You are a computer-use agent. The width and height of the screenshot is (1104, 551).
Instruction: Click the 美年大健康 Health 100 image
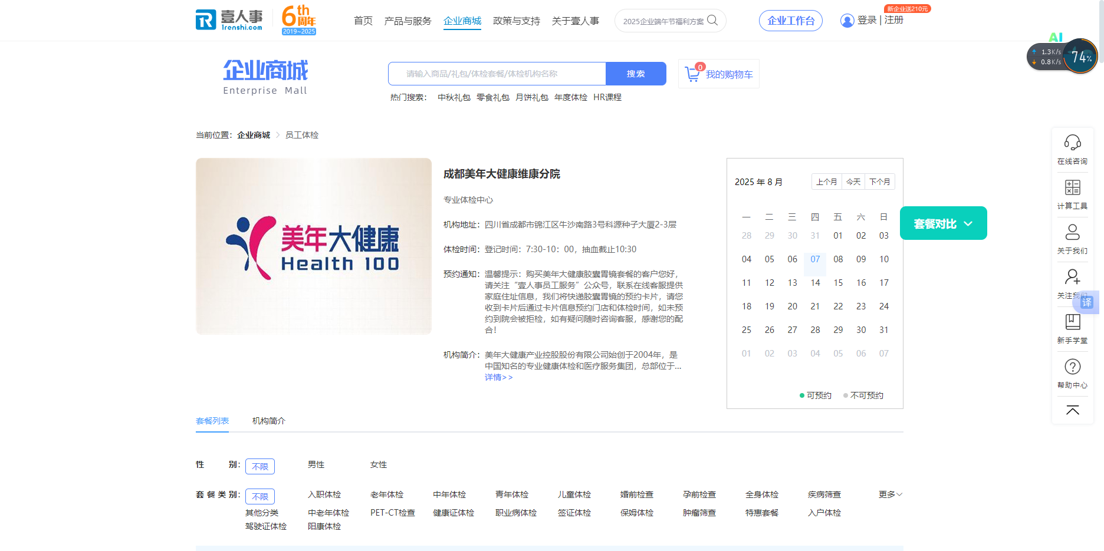314,246
